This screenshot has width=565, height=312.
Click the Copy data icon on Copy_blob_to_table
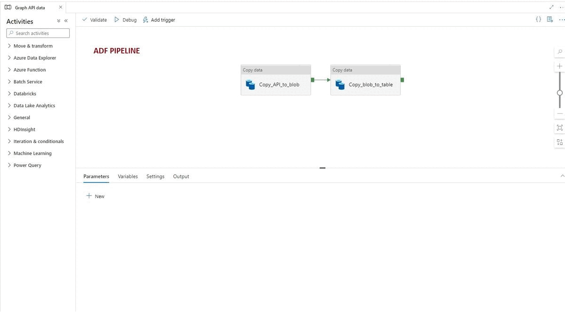click(339, 85)
